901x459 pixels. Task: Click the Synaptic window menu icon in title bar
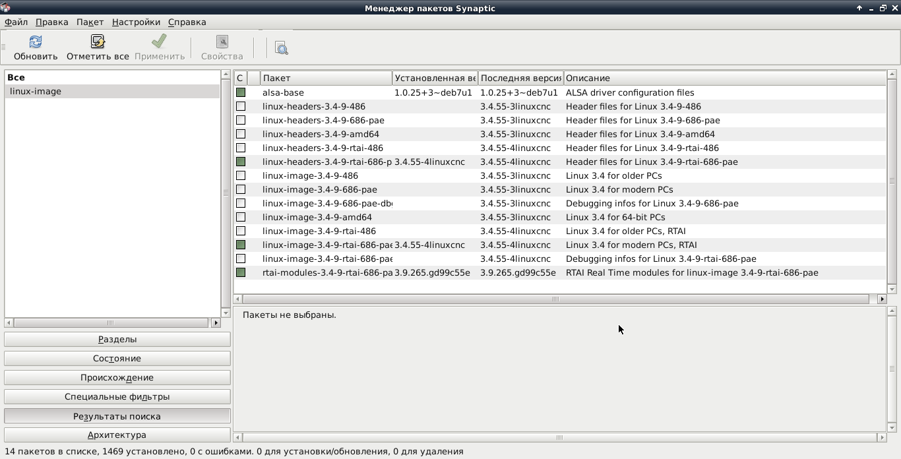[x=6, y=8]
